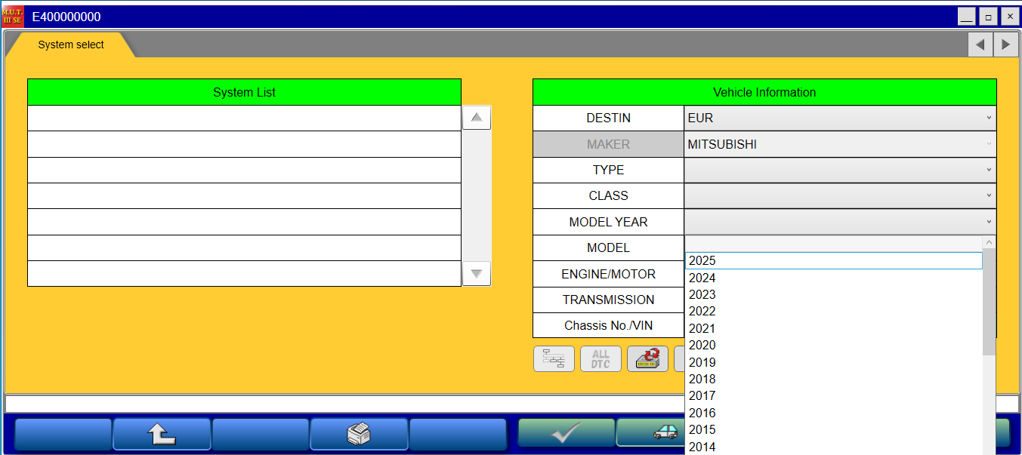1022x455 pixels.
Task: Click the VCI communication refresh icon
Action: point(647,358)
